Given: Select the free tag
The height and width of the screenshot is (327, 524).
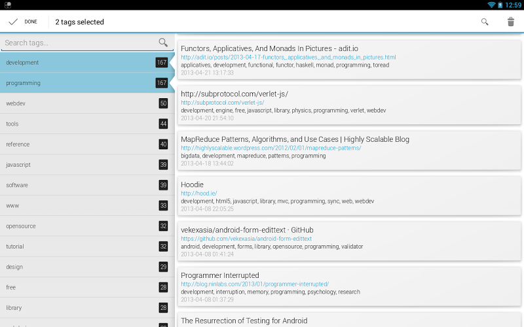Looking at the screenshot, I should [x=87, y=287].
